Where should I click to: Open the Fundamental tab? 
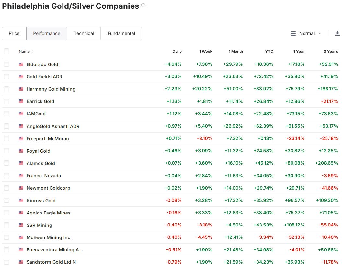click(x=121, y=33)
